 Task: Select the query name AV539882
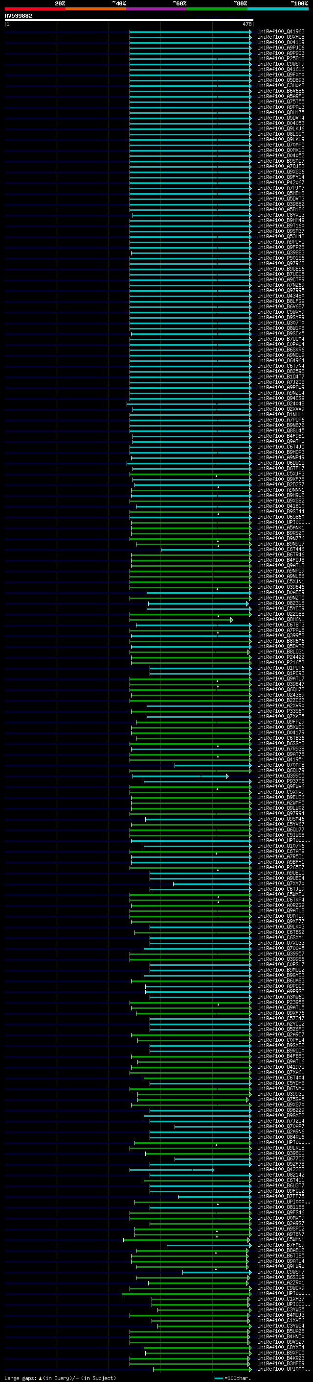(x=18, y=16)
